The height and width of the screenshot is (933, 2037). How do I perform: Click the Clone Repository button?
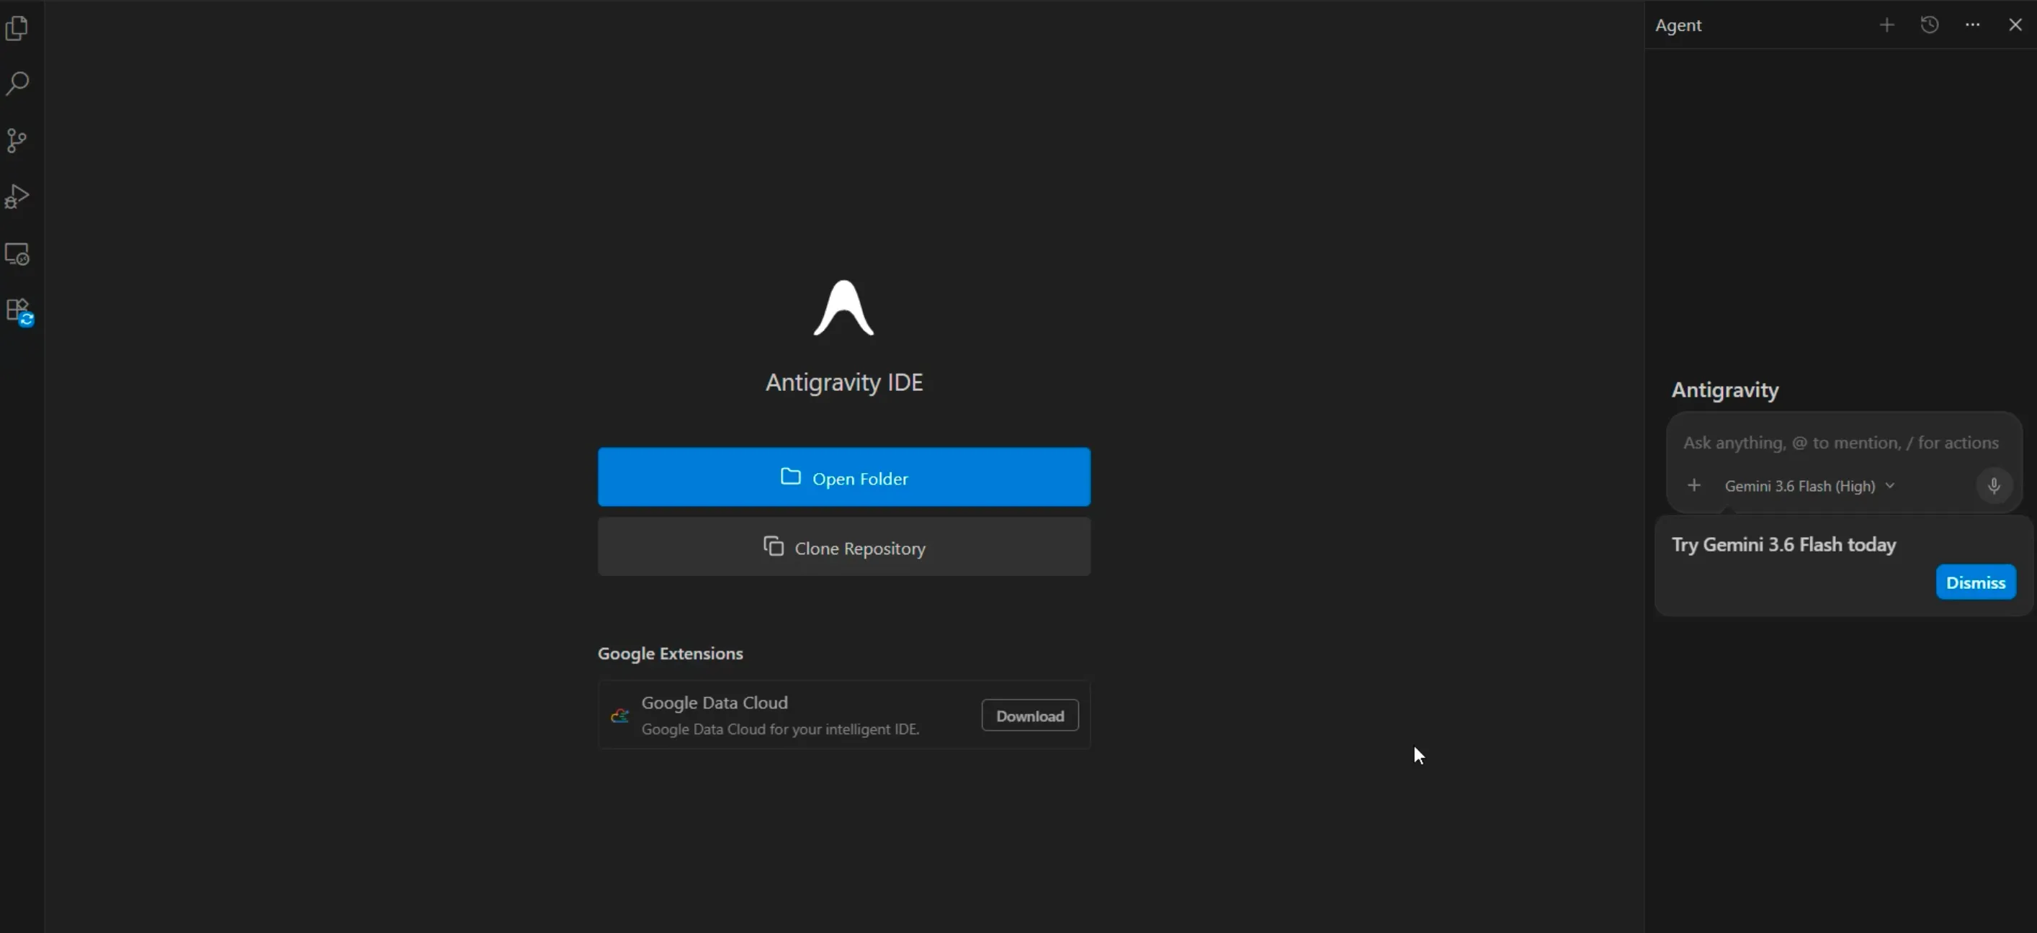843,546
